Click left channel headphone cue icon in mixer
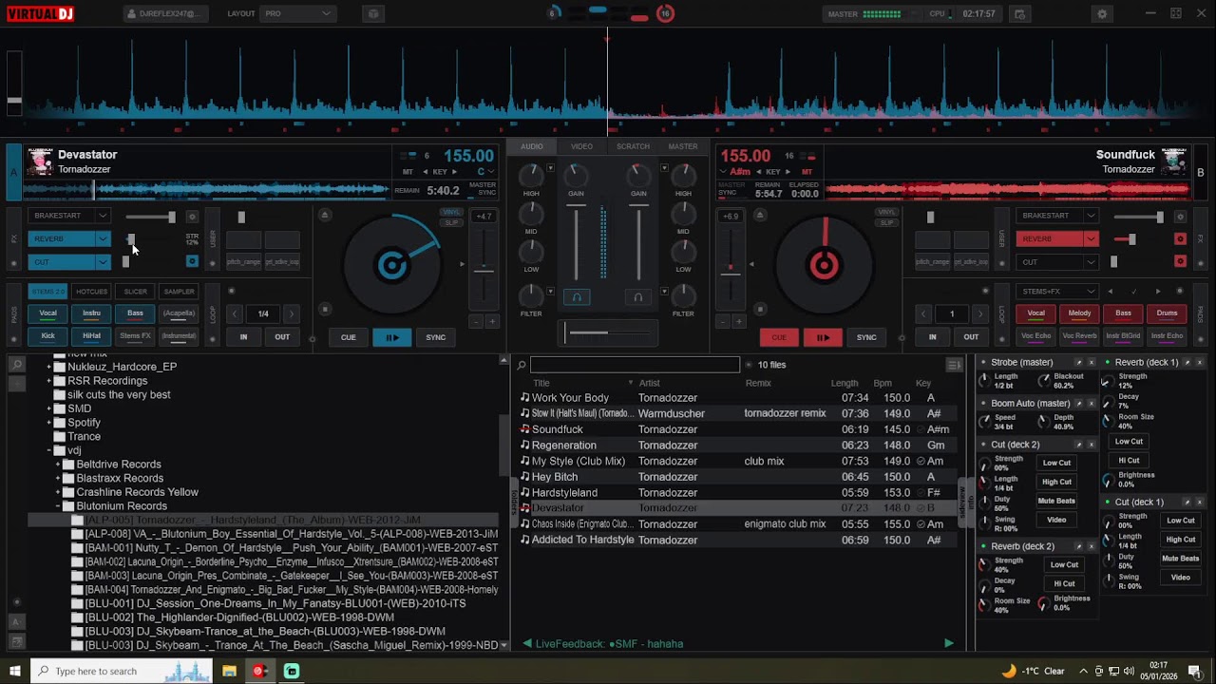 576,297
